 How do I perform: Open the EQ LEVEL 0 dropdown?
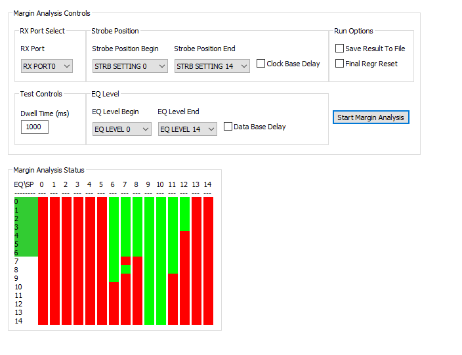tap(121, 129)
